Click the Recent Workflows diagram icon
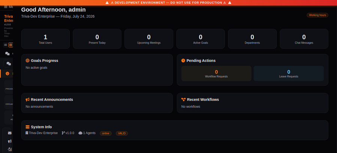Image resolution: width=337 pixels, height=153 pixels. pos(183,99)
